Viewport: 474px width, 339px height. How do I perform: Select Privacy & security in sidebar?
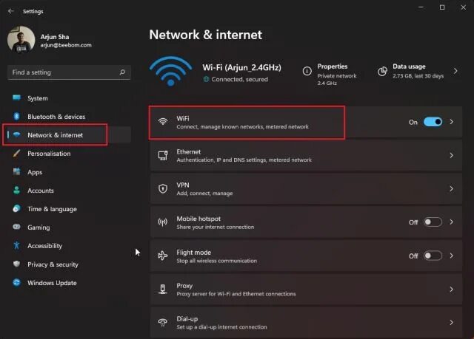(x=53, y=264)
